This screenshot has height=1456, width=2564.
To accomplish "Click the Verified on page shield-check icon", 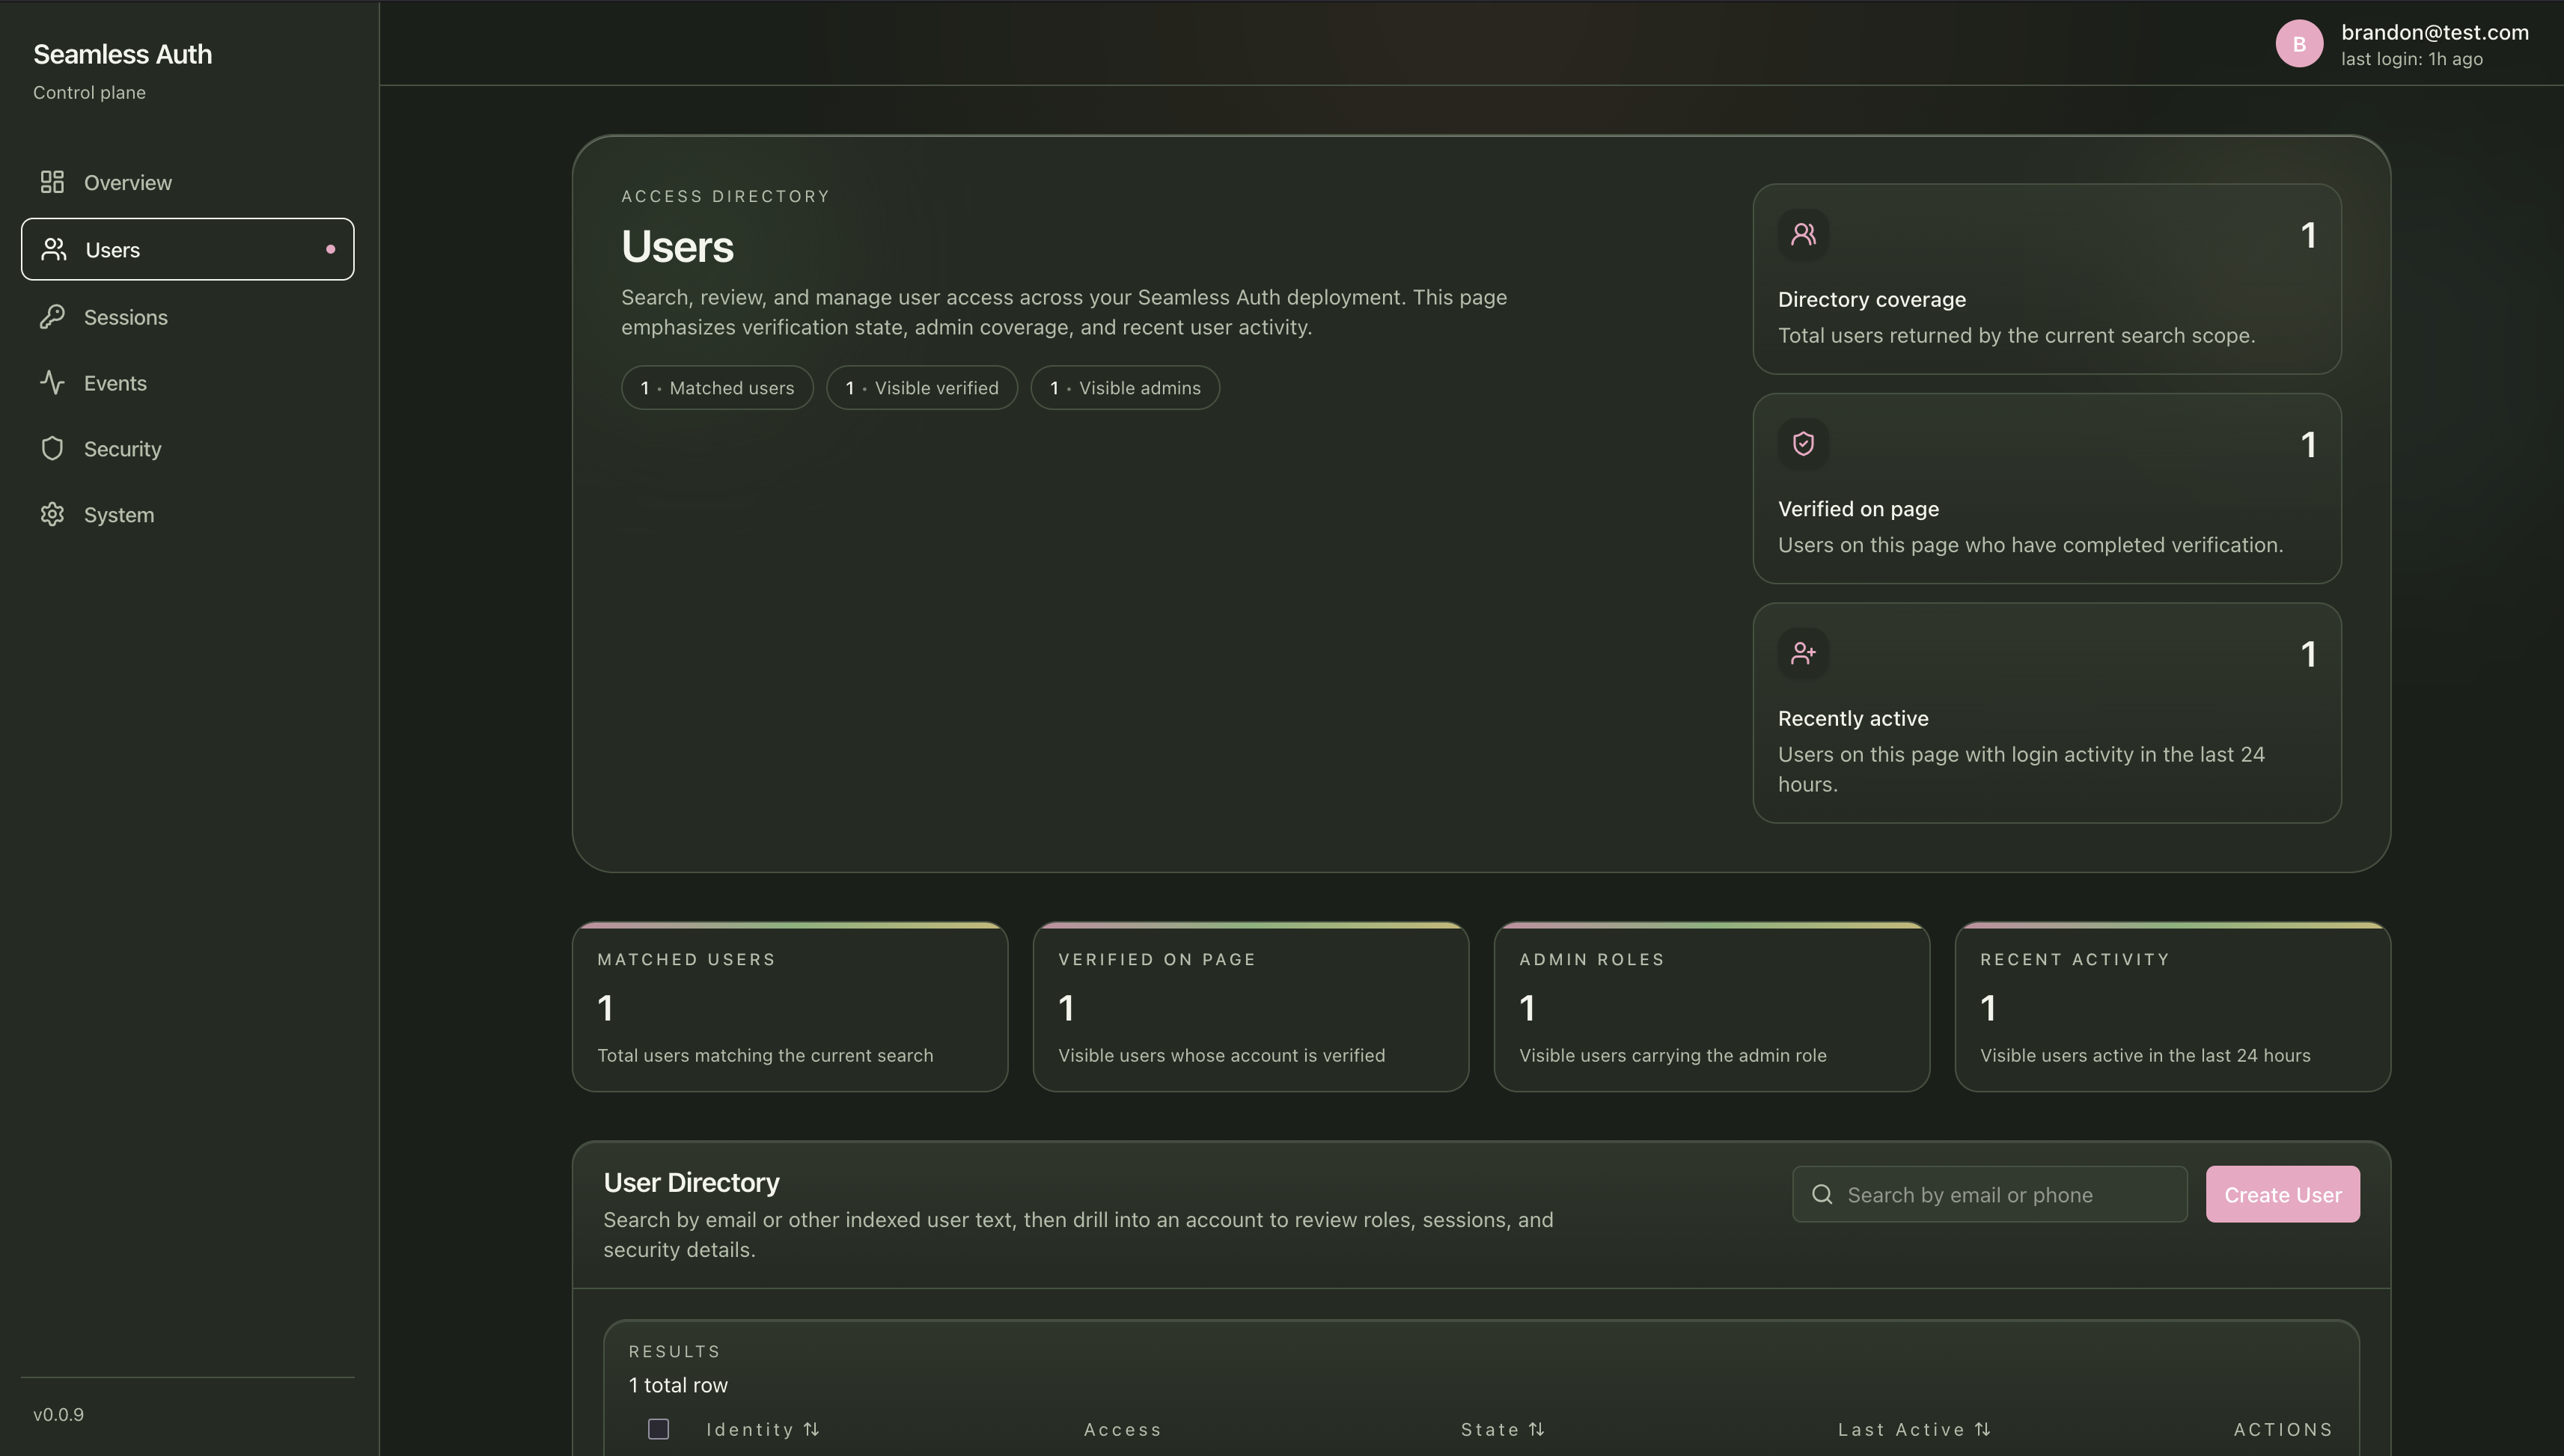I will coord(1803,443).
